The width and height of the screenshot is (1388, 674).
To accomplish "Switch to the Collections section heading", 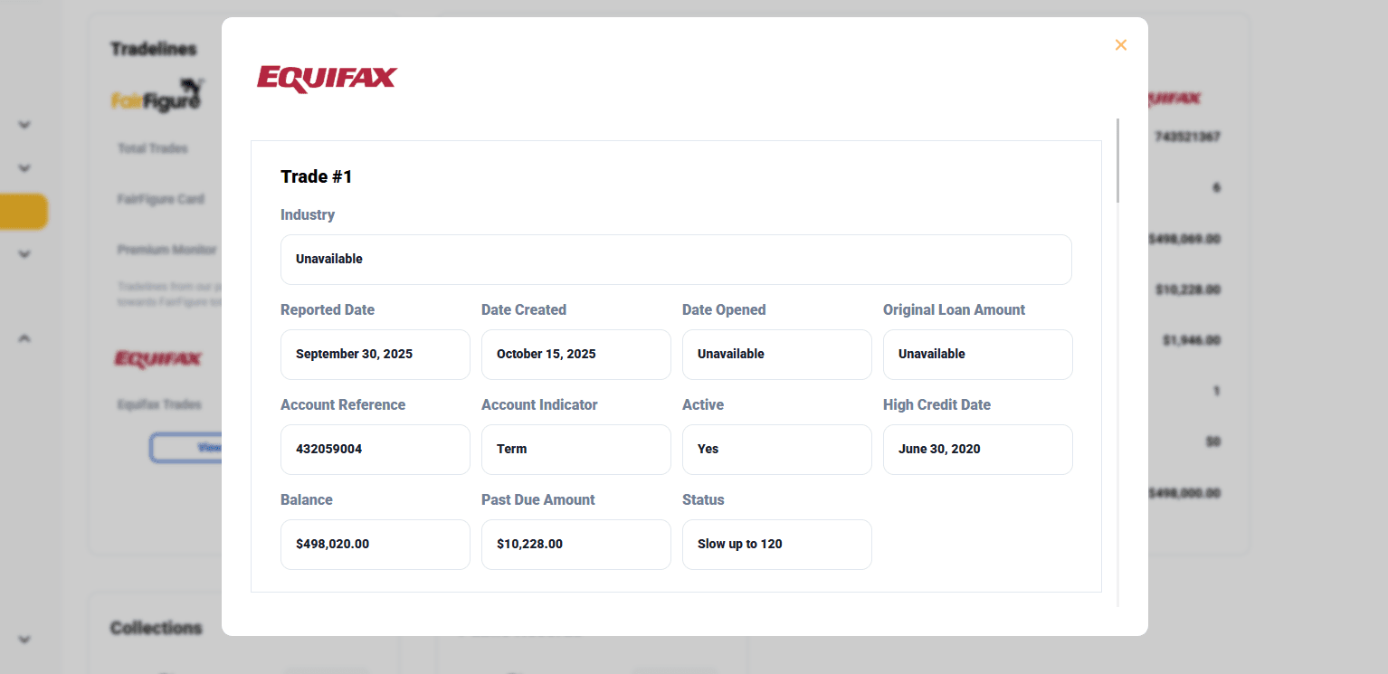I will pos(156,628).
